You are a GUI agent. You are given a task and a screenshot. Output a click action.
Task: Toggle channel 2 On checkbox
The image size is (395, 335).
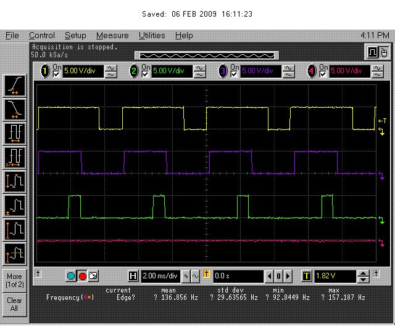[x=146, y=74]
